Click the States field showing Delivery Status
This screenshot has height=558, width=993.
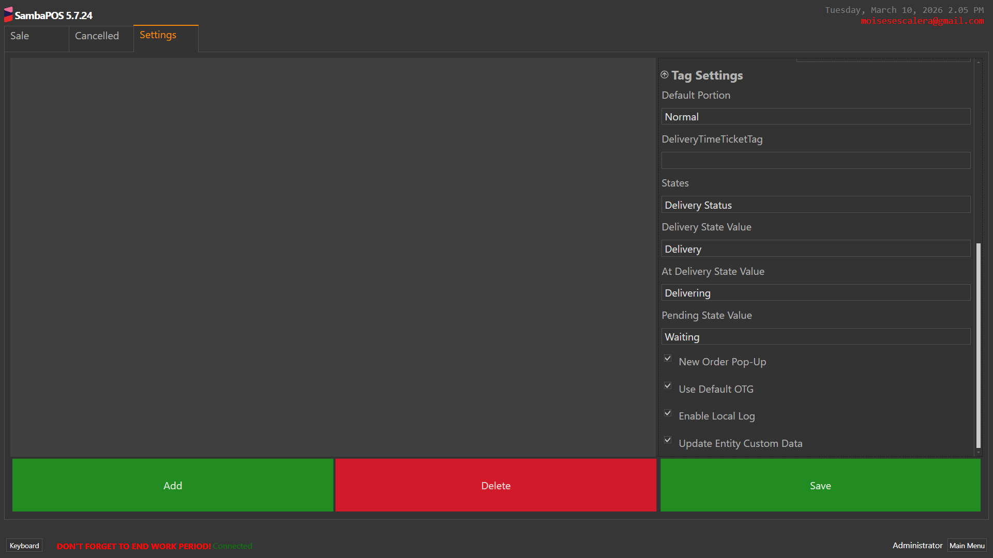tap(815, 205)
